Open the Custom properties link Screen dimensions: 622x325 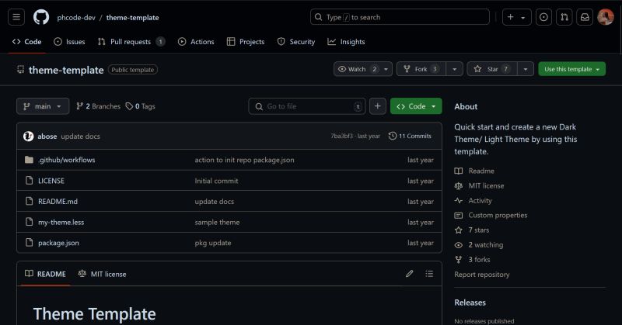point(491,215)
